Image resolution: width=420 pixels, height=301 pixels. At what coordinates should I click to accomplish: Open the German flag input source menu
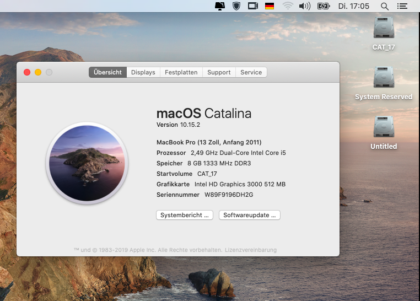click(270, 6)
